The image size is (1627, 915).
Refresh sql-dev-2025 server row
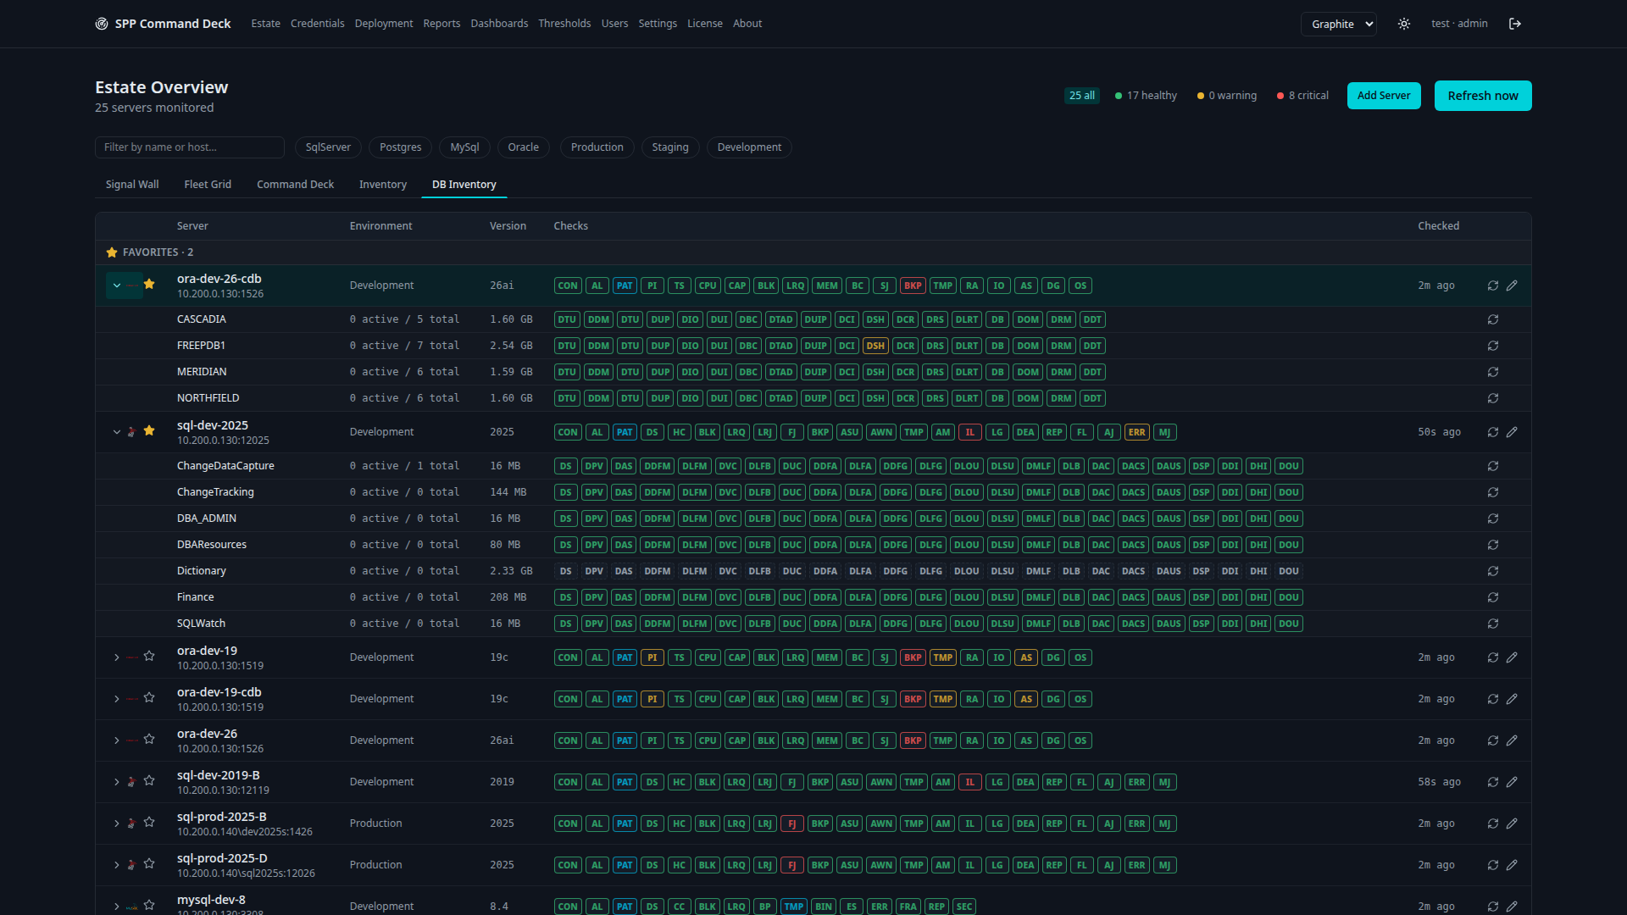[1493, 432]
